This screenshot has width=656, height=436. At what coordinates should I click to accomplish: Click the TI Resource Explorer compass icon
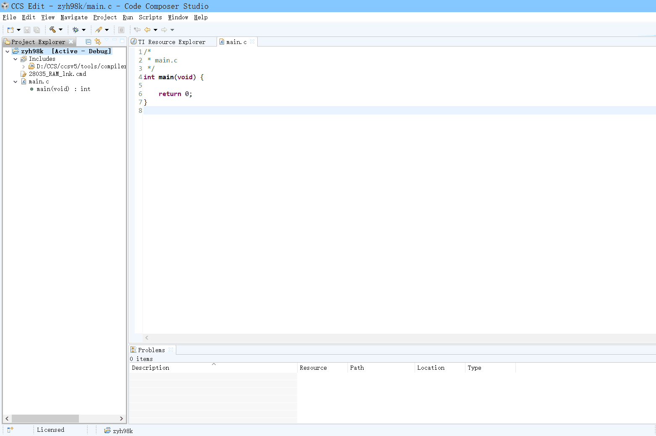click(x=134, y=42)
